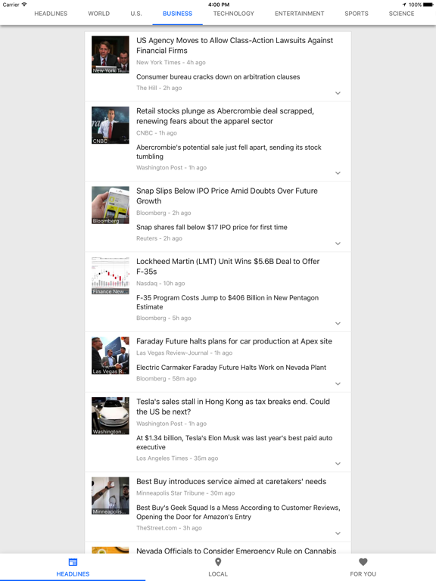Tap the Finance News stock chart thumbnail
This screenshot has height=581, width=436.
tap(111, 275)
